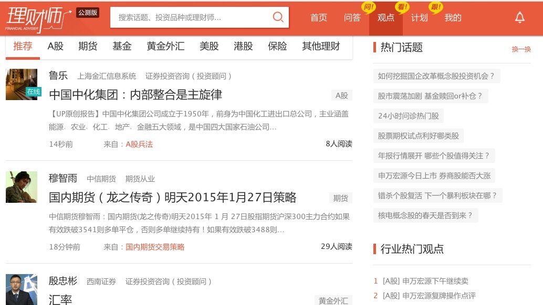Open 观点 in top navigation
543x305 pixels.
pos(386,18)
